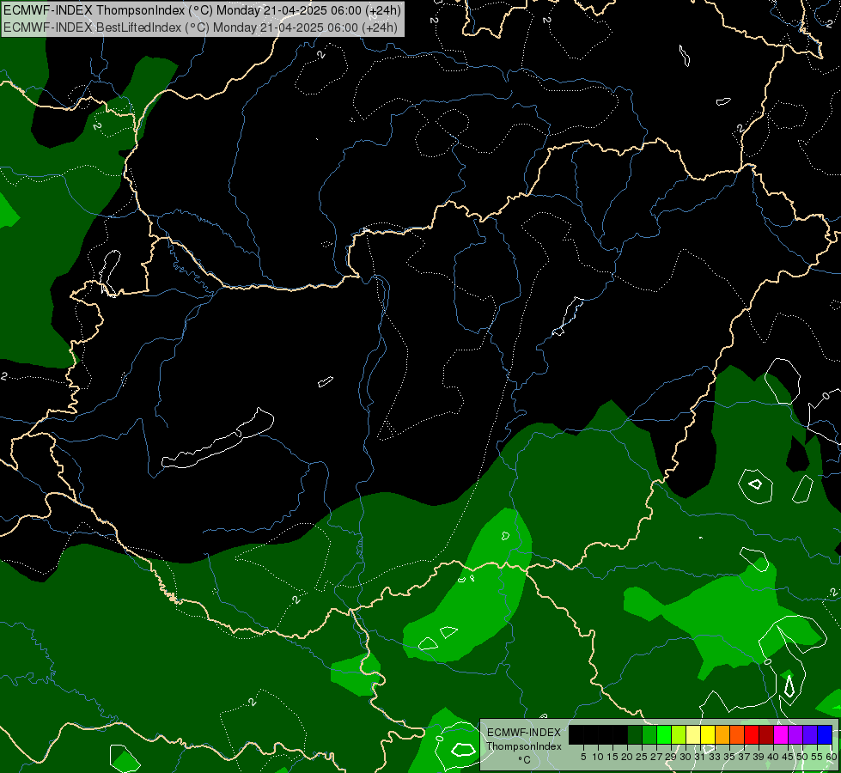This screenshot has height=773, width=841.
Task: Click the legend tick value '35'
Action: 729,757
